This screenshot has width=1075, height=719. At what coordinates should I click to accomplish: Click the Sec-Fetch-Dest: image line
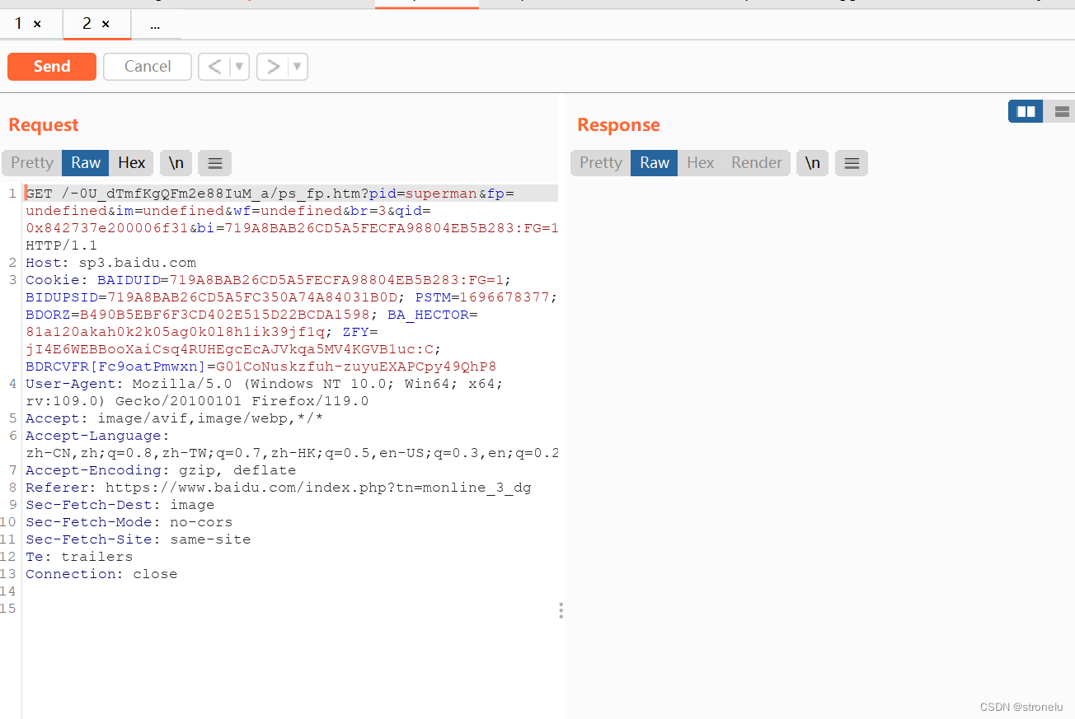pyautogui.click(x=120, y=505)
